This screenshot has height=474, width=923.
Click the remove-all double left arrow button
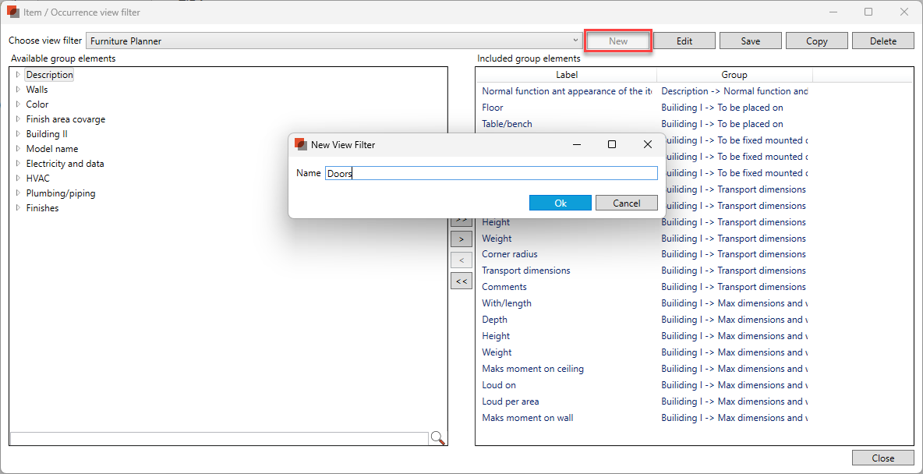(461, 281)
